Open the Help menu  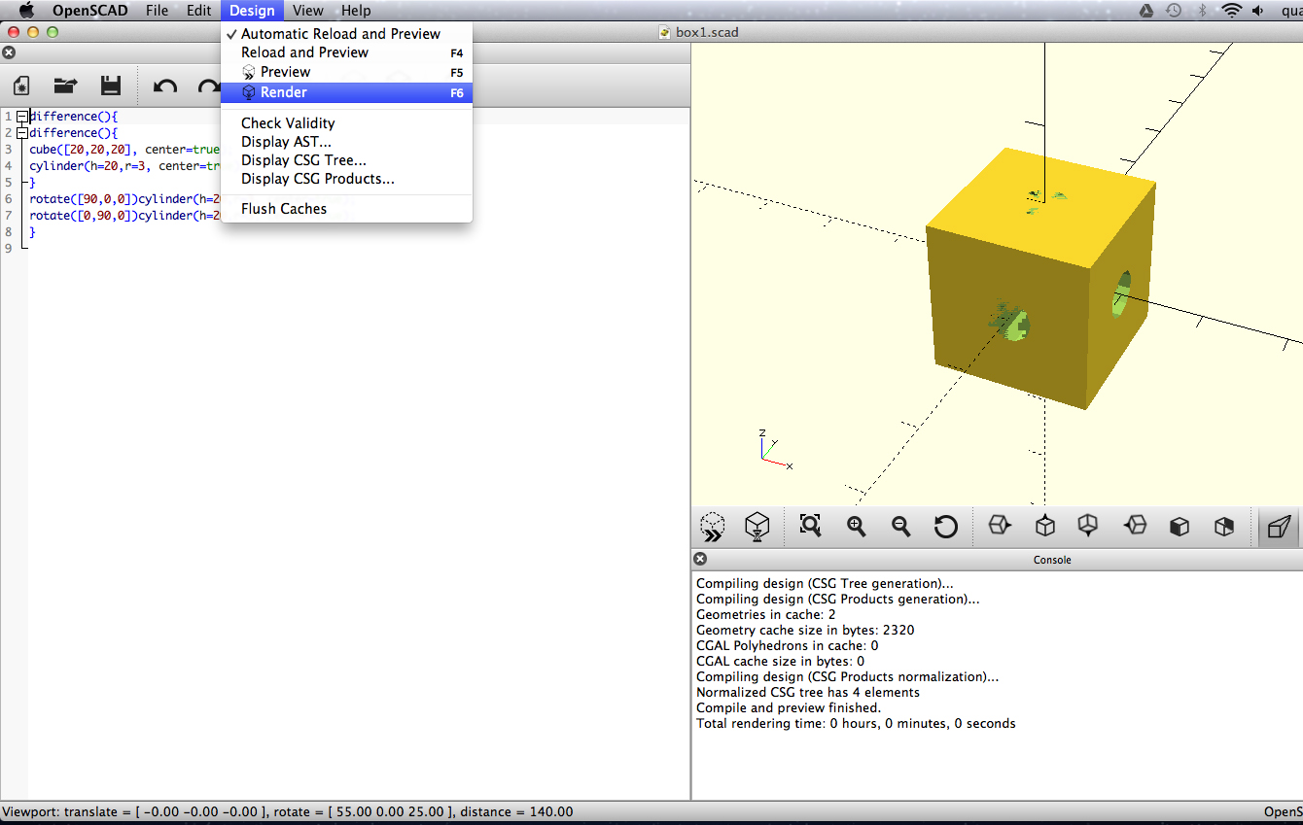click(356, 11)
